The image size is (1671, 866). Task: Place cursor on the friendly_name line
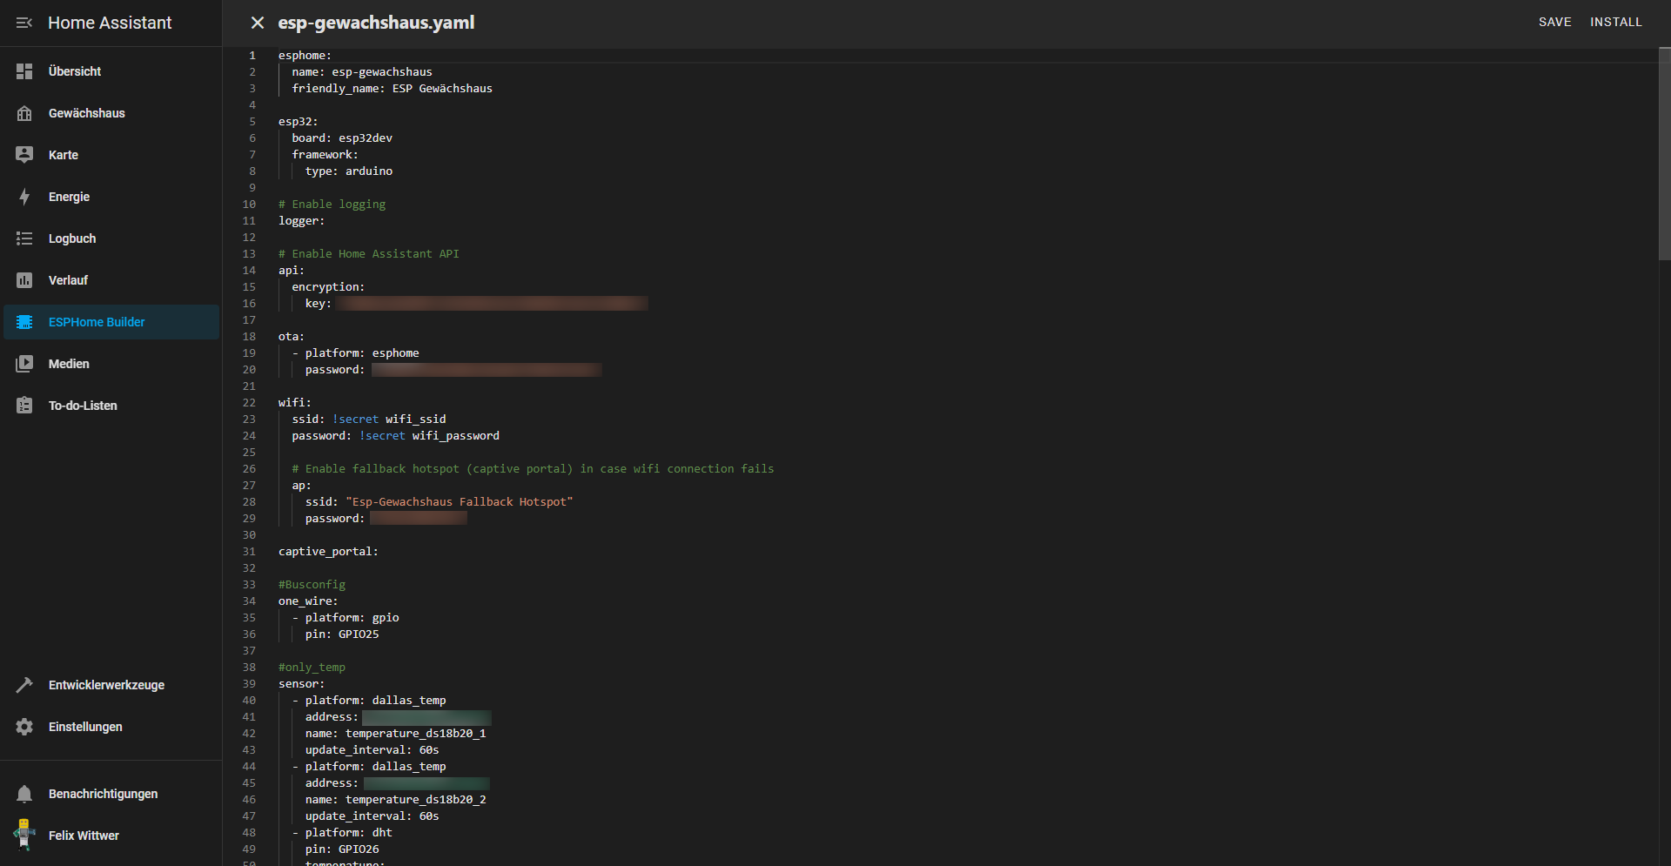pyautogui.click(x=392, y=89)
